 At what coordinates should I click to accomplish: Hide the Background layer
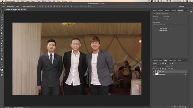click(153, 74)
